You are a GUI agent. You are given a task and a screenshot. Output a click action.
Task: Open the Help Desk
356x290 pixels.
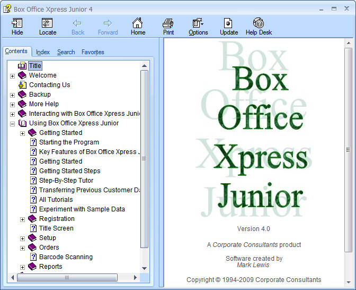point(259,23)
